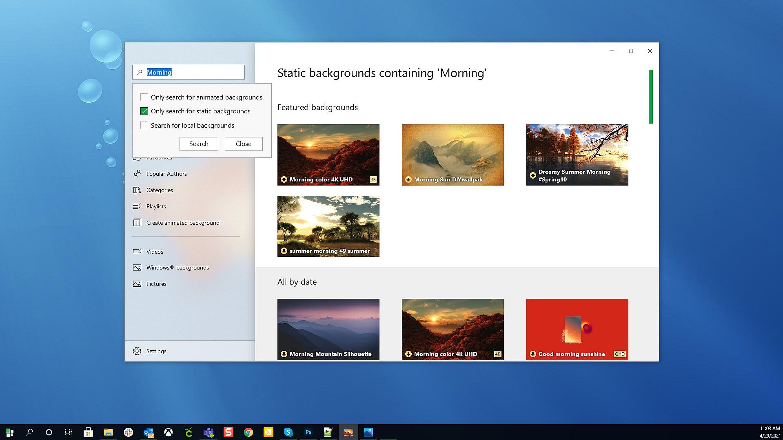Click the Settings gear icon
Screen dimensions: 783x440
137,351
